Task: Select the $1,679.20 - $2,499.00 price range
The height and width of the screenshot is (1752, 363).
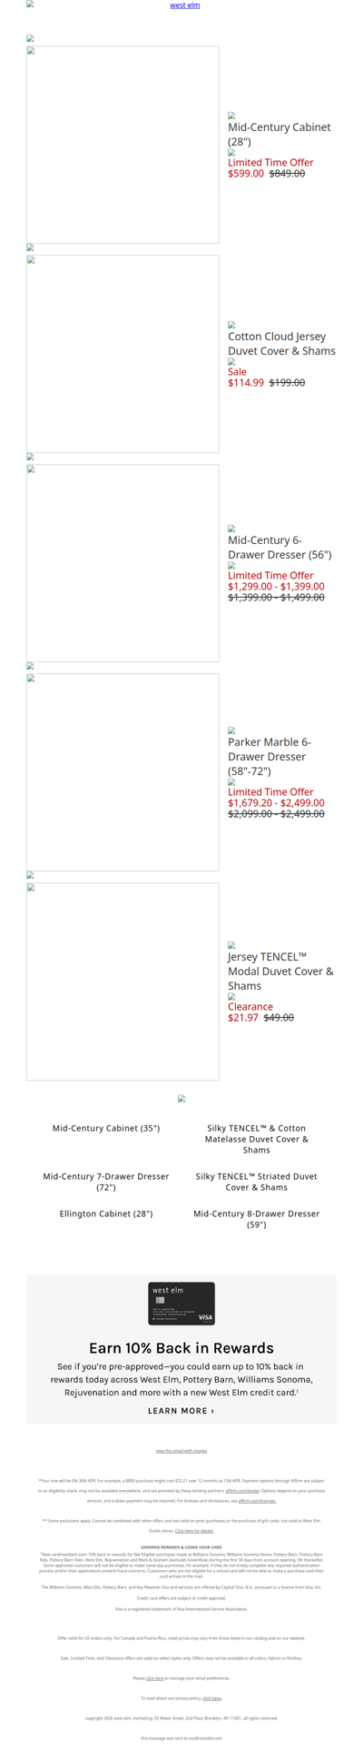Action: [x=276, y=803]
